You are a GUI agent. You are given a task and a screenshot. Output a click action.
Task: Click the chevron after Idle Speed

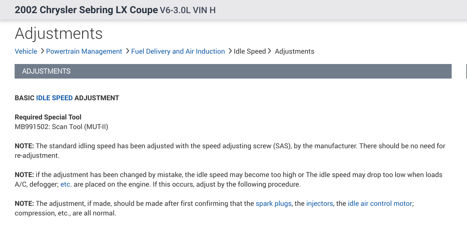point(270,51)
